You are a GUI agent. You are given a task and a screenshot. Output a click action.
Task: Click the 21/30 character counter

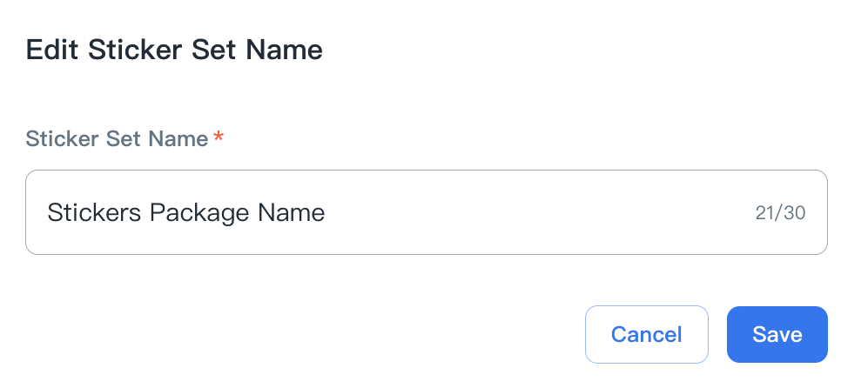pos(780,213)
